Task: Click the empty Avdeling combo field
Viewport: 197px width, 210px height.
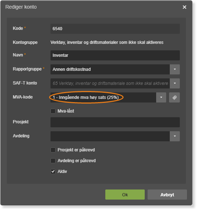Action: (x=110, y=136)
